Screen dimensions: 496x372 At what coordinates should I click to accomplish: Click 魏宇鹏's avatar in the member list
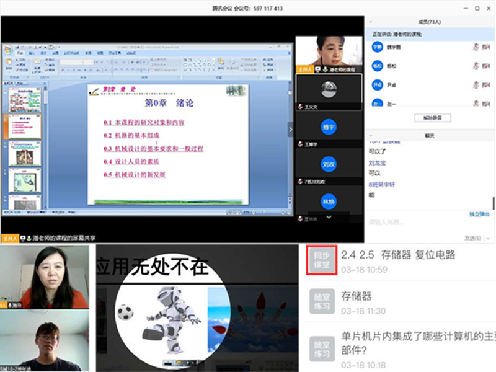[x=377, y=46]
